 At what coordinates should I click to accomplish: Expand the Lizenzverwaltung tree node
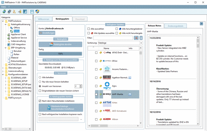click(3, 71)
